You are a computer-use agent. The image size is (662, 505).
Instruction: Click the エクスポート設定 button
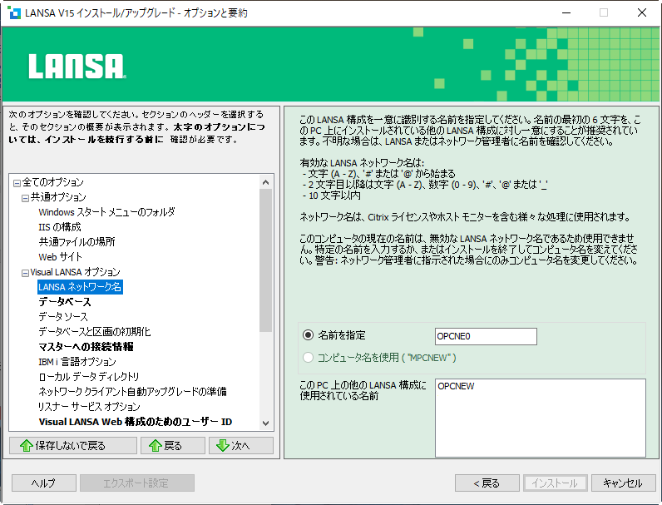coord(136,483)
